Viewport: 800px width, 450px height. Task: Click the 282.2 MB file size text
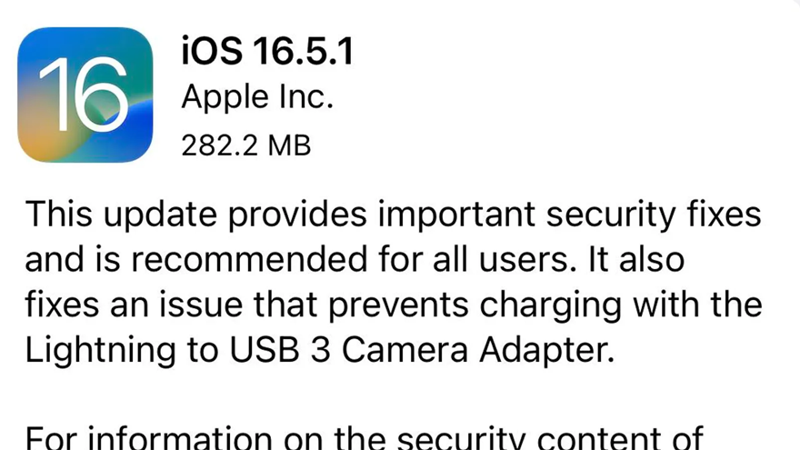[x=246, y=145]
